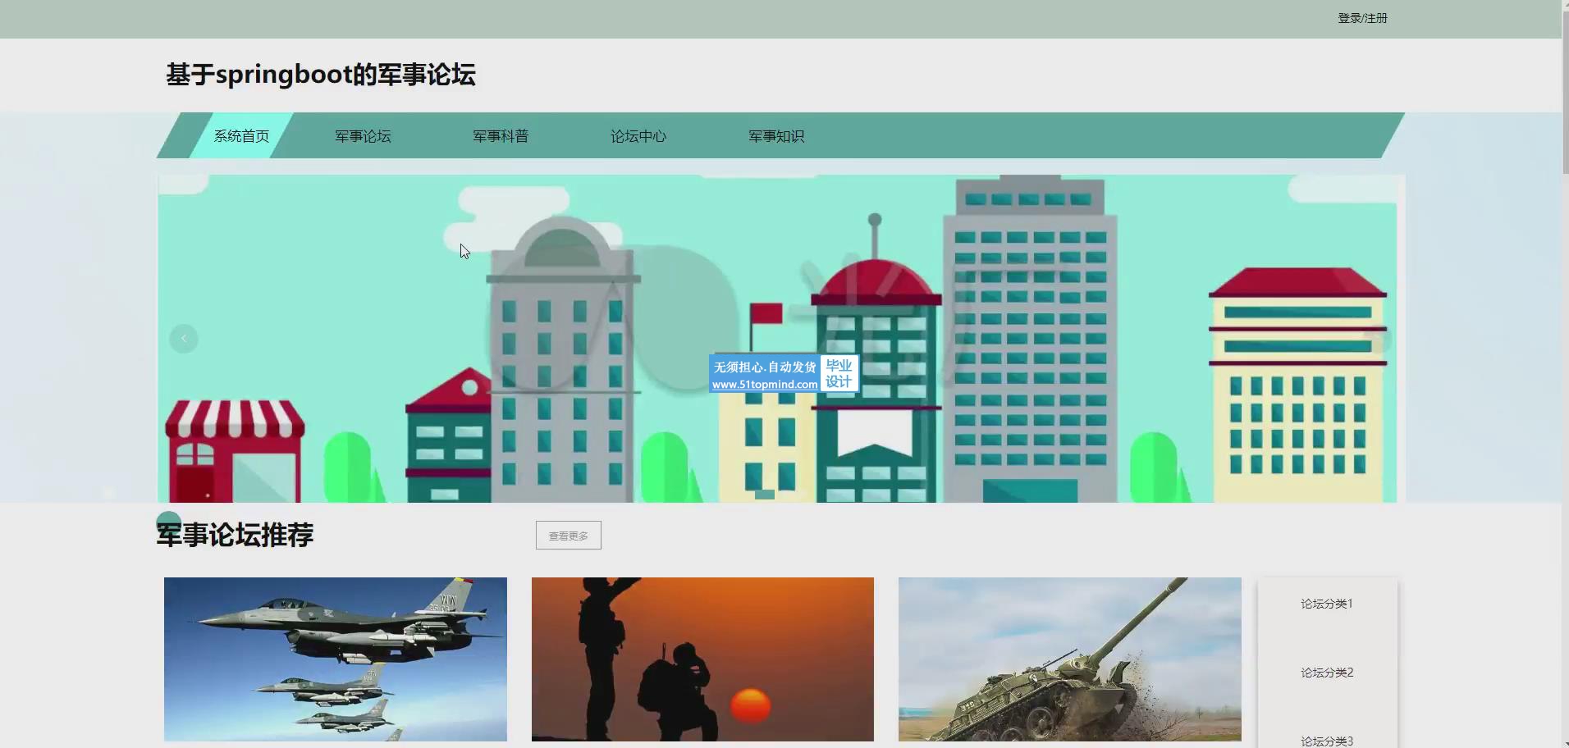The height and width of the screenshot is (748, 1569).
Task: Select 论坛分类1 category
Action: pos(1327,604)
